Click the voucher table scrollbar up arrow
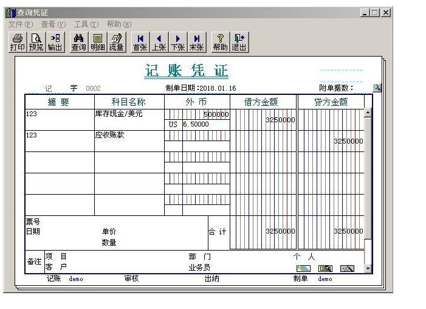Viewport: 426px width, 309px height. 368,113
